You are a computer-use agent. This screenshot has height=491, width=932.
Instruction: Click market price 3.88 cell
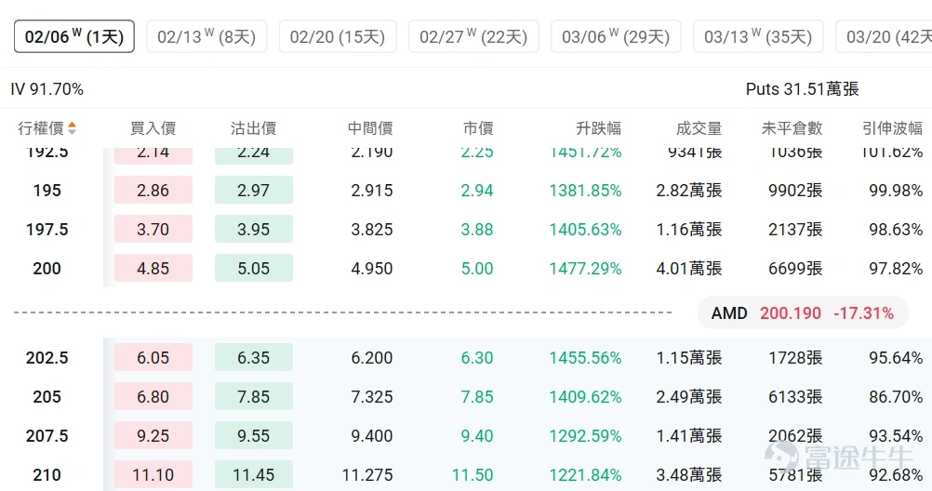[x=477, y=229]
